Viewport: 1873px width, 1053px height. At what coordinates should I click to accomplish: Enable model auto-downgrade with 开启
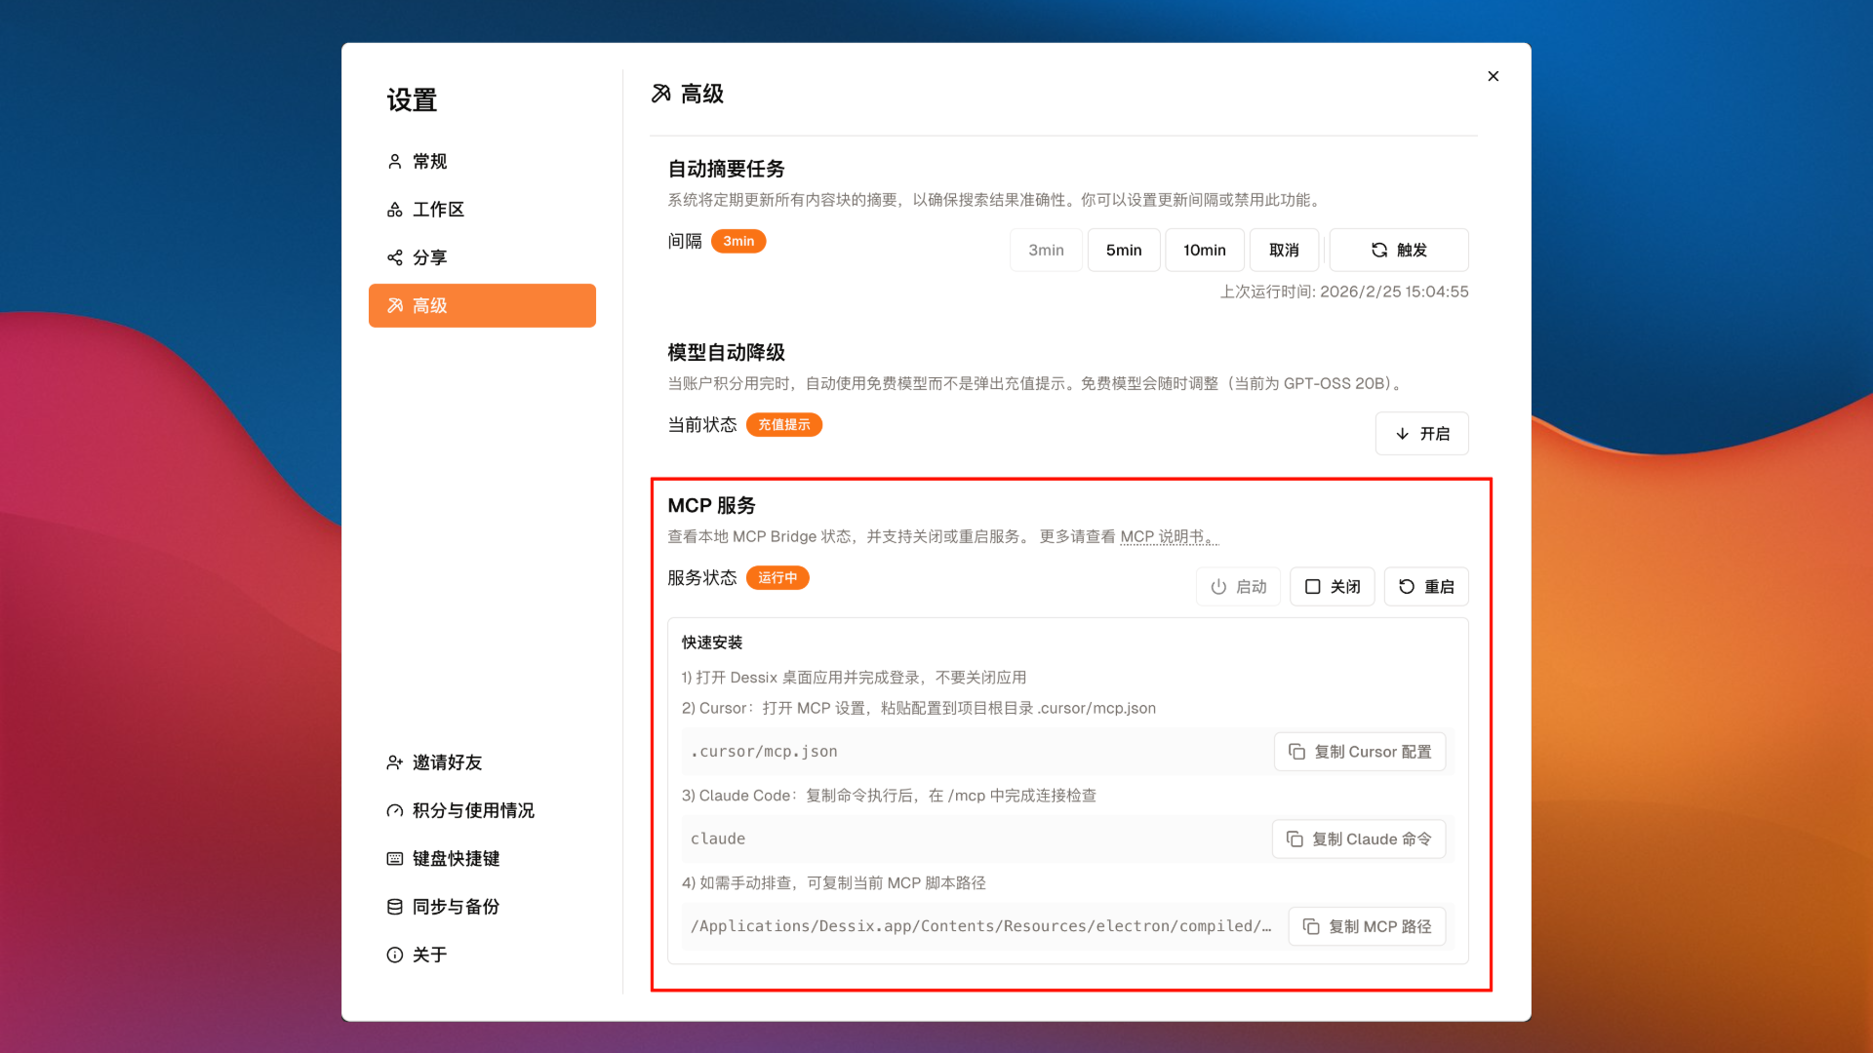[x=1421, y=433]
